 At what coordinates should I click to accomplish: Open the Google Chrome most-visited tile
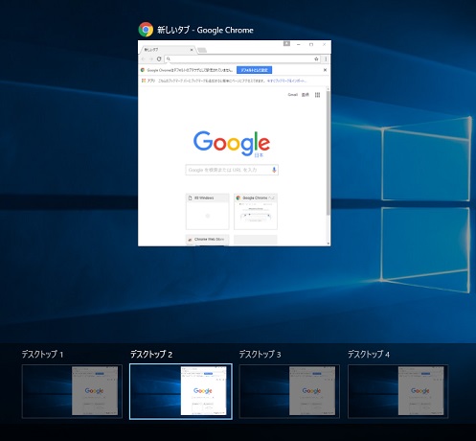coord(256,211)
